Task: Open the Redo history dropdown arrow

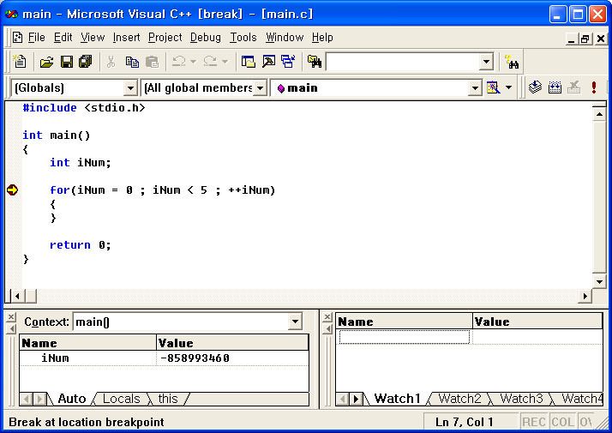Action: (x=225, y=61)
